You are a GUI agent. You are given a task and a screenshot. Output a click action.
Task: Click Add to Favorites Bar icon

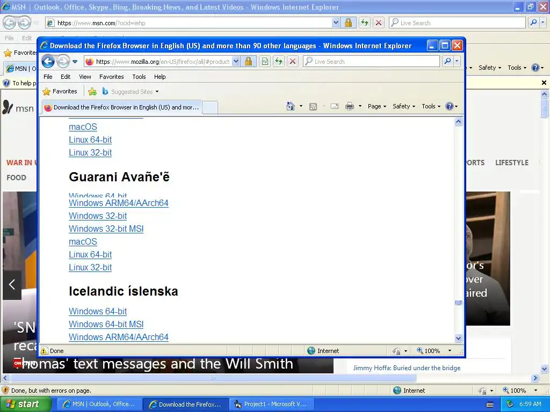(x=92, y=91)
